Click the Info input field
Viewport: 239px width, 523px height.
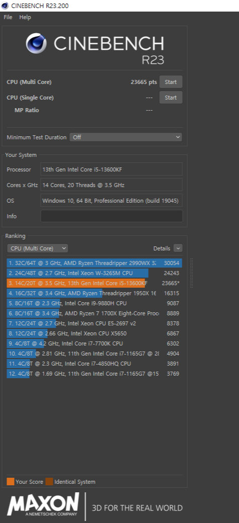pos(111,216)
